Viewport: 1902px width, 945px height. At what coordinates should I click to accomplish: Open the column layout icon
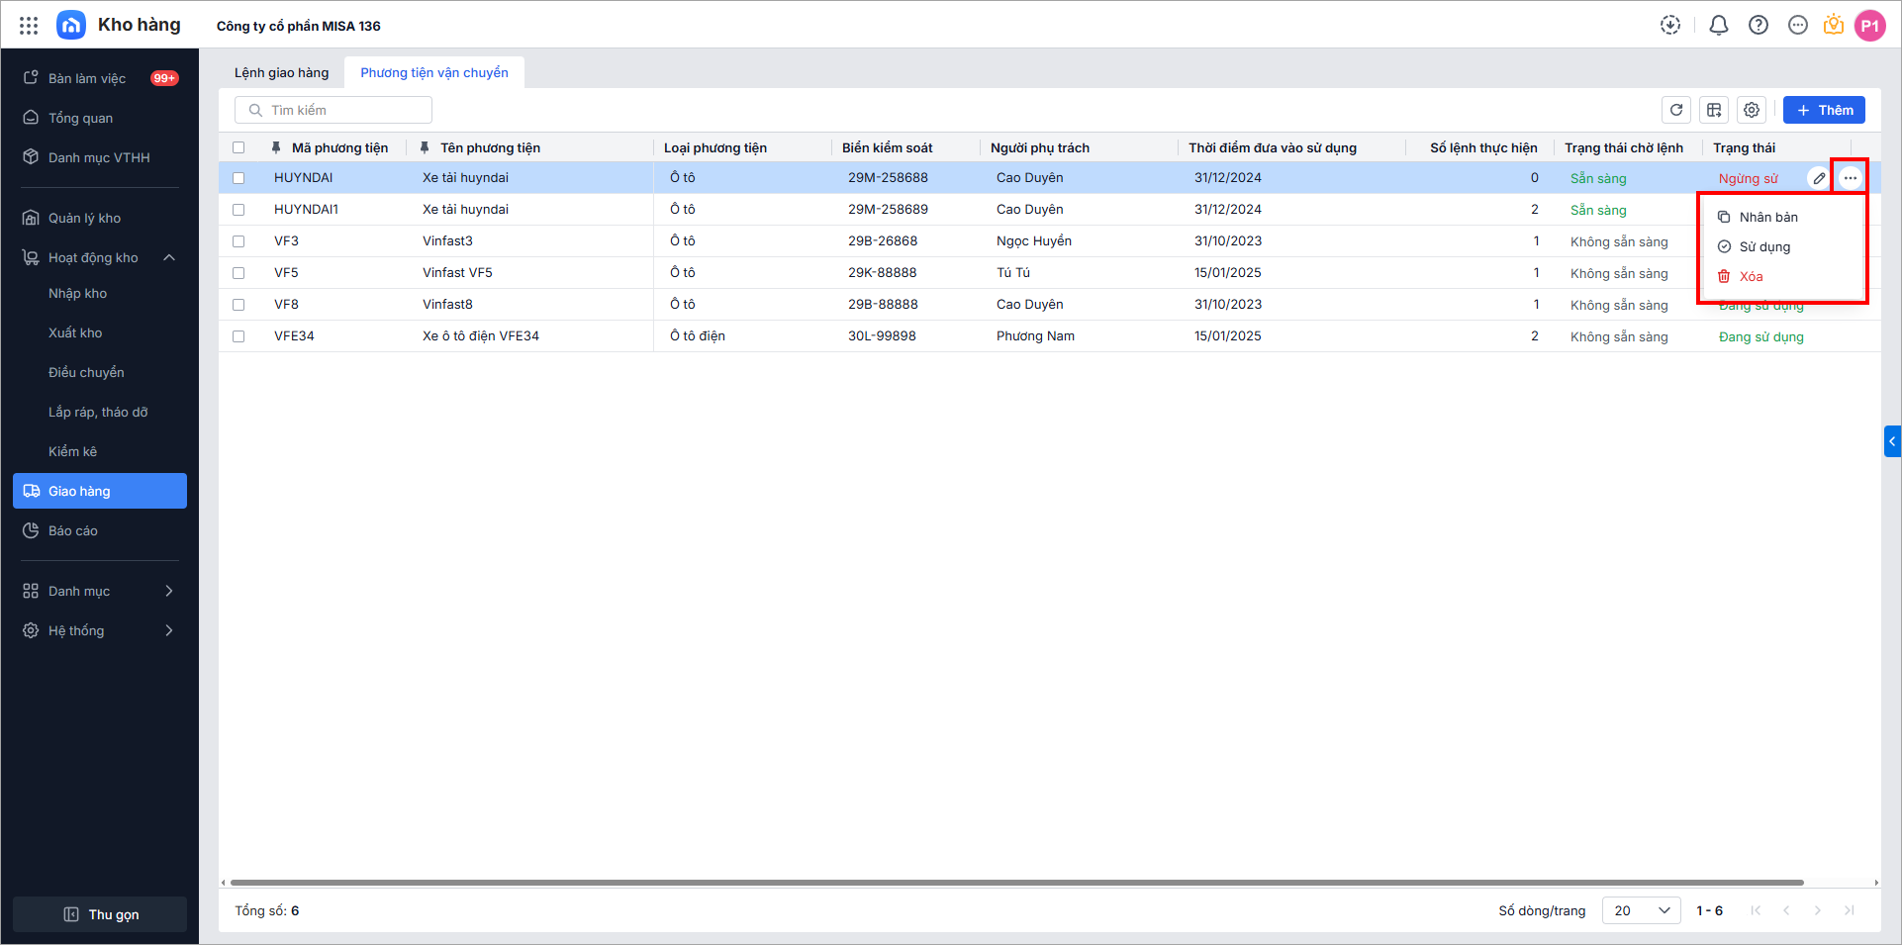click(1714, 110)
